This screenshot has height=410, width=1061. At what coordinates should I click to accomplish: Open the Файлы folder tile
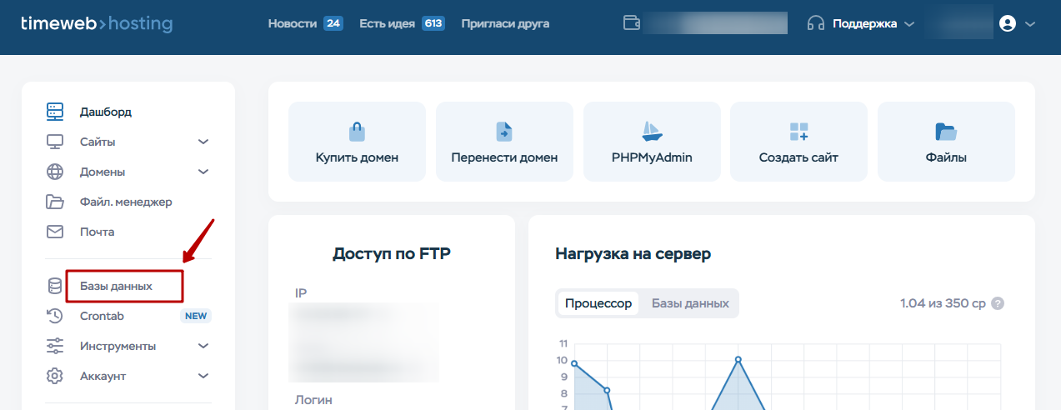click(x=946, y=142)
